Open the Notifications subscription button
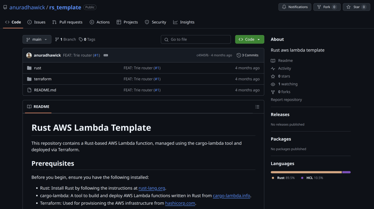The image size is (374, 209). pyautogui.click(x=295, y=7)
